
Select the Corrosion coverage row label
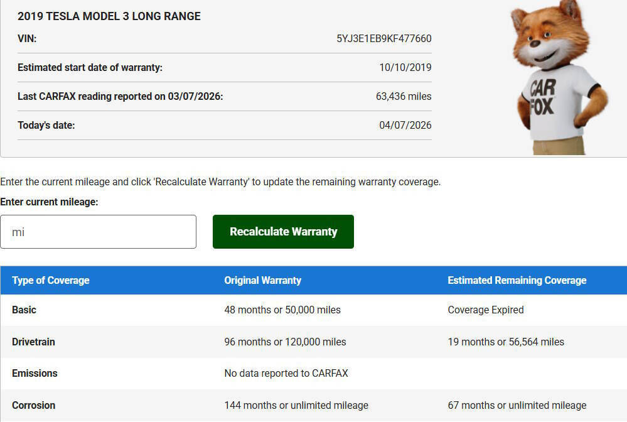(x=34, y=405)
